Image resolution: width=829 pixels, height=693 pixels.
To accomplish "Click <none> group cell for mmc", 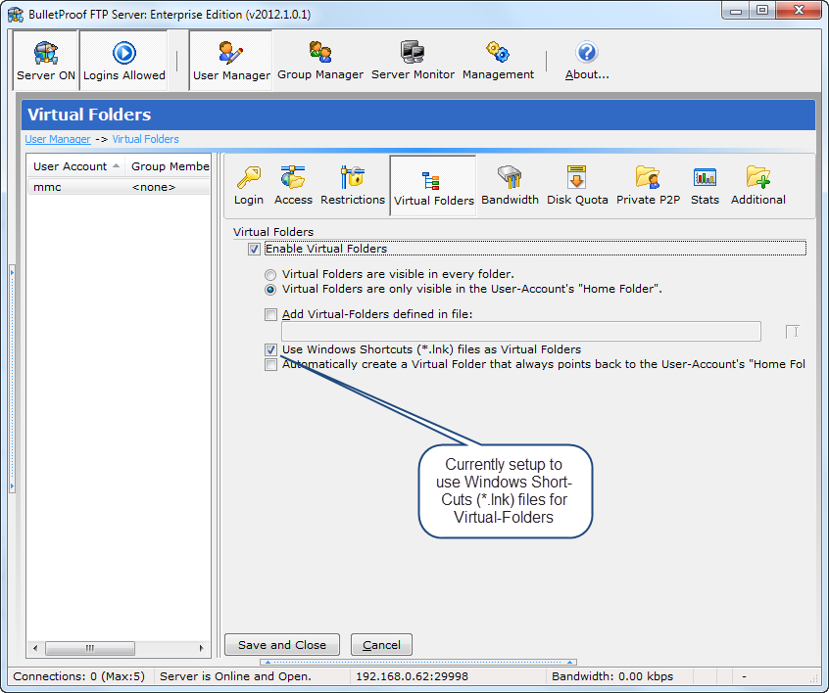I will (153, 187).
